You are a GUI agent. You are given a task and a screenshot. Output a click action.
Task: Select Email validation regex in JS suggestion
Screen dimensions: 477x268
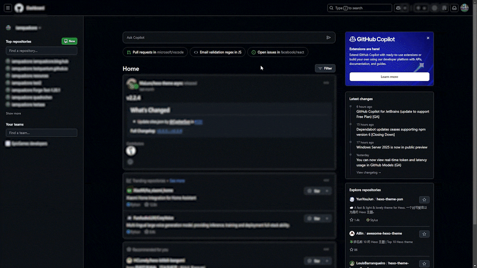point(217,52)
